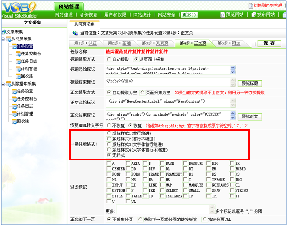Open the 网站安全 menu
The image size is (287, 226).
coord(167,15)
